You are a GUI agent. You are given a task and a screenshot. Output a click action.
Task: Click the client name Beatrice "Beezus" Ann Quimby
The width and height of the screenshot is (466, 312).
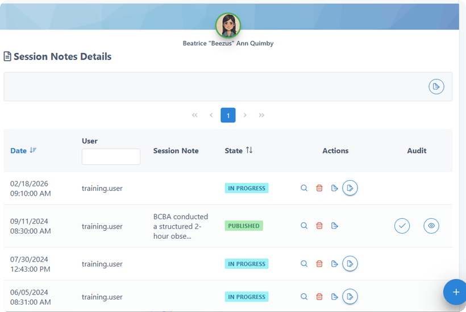click(228, 43)
